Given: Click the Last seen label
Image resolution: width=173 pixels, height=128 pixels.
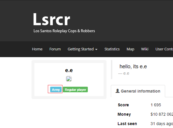Looking at the screenshot, I should (x=127, y=124).
